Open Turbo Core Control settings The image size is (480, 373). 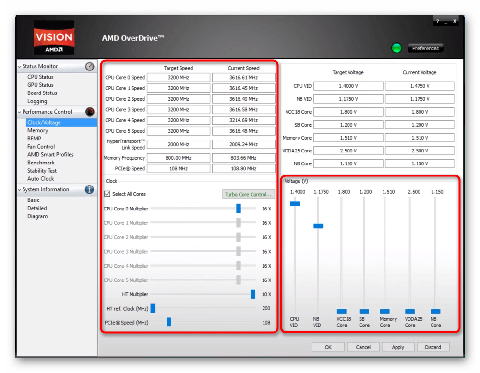click(249, 194)
